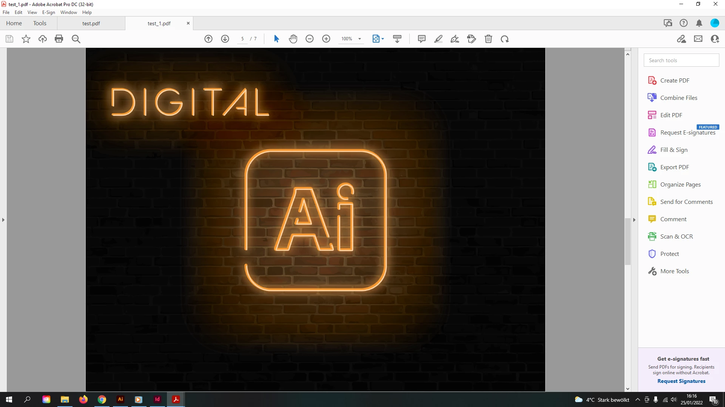Click the Hand pan tool icon
The image size is (725, 407).
click(293, 39)
